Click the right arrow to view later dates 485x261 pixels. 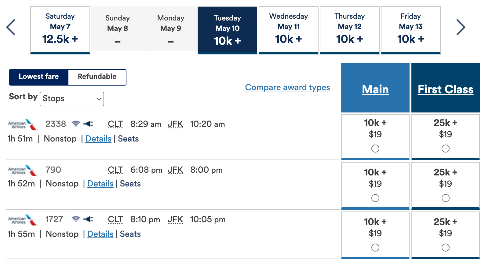pyautogui.click(x=461, y=27)
